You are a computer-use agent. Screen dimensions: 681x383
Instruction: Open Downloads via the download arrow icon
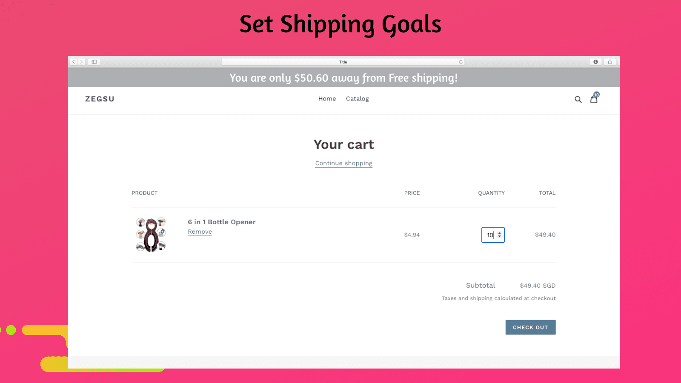[x=595, y=61]
